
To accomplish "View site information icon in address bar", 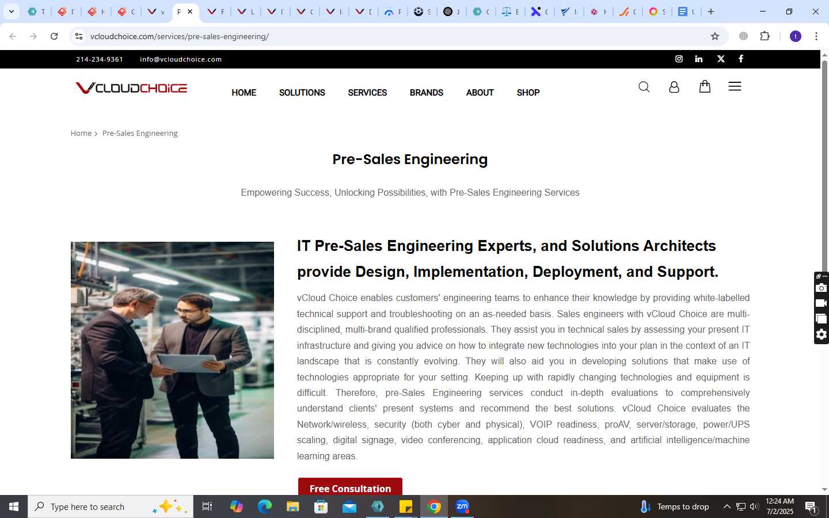I will pyautogui.click(x=79, y=36).
